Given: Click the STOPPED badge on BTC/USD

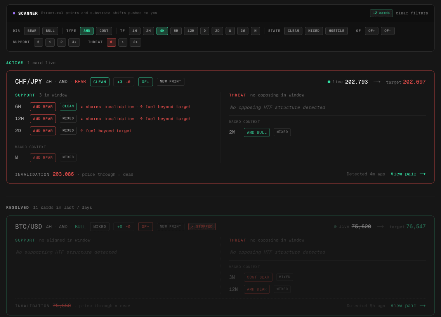Looking at the screenshot, I should (202, 226).
